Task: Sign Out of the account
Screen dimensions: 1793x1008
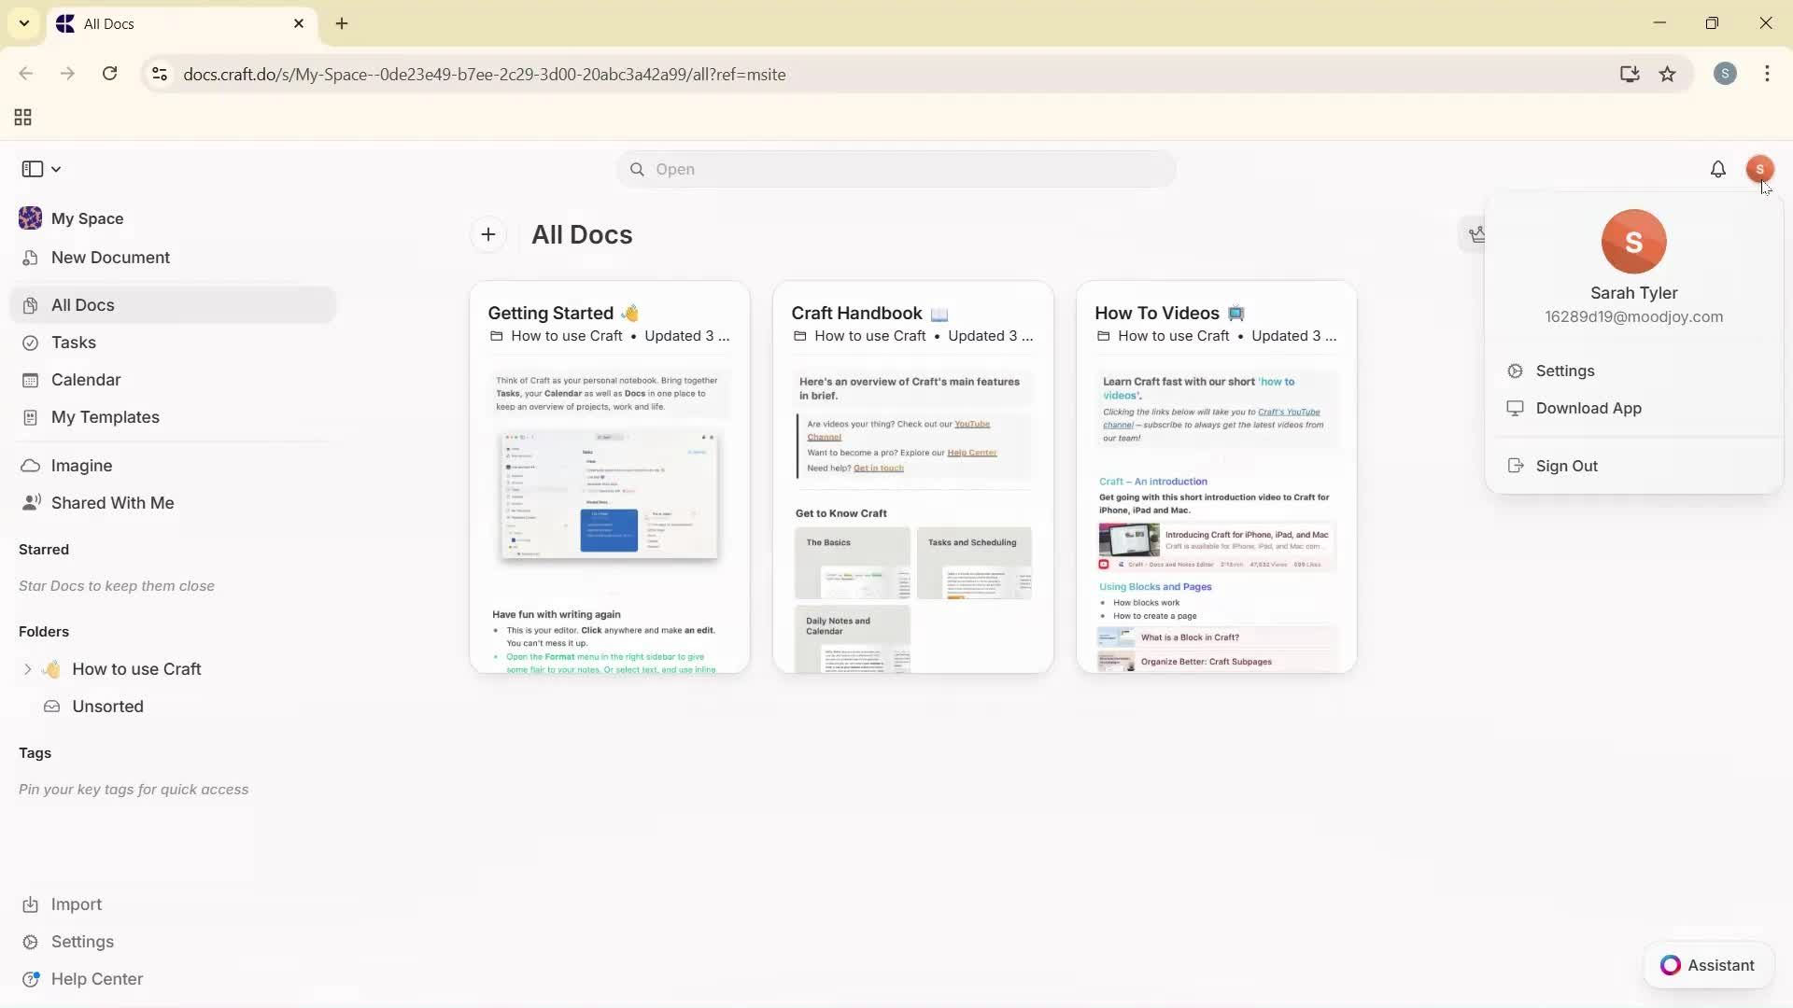Action: coord(1566,466)
